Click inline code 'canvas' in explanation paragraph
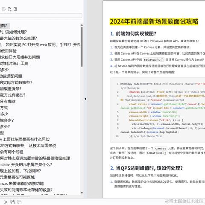 [161, 148]
